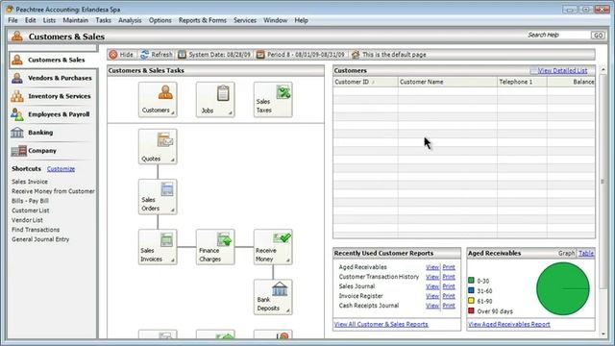
Task: Click the Hide toolbar icon
Action: (x=113, y=55)
